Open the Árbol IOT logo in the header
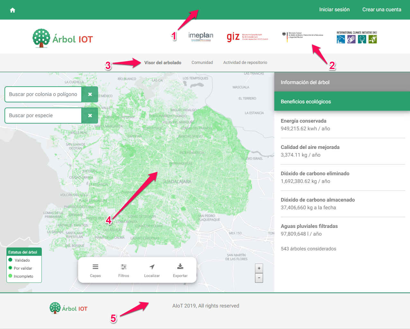The width and height of the screenshot is (410, 329). (63, 38)
